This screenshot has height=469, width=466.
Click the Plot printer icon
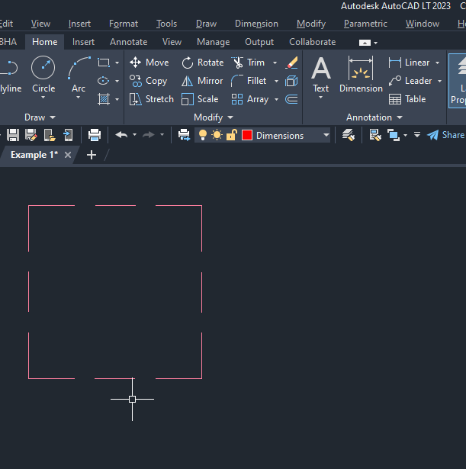click(x=95, y=135)
